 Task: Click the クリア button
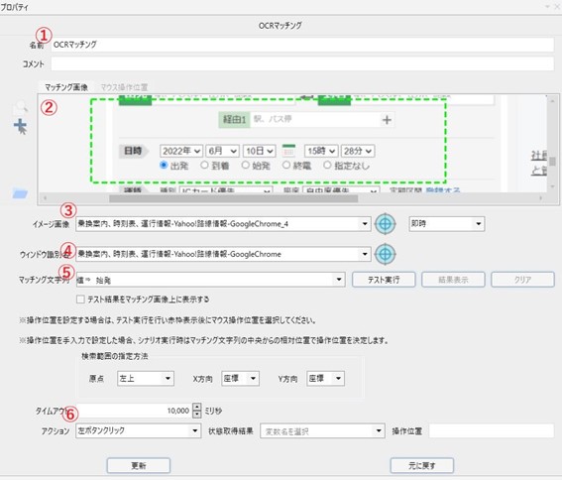coord(523,280)
